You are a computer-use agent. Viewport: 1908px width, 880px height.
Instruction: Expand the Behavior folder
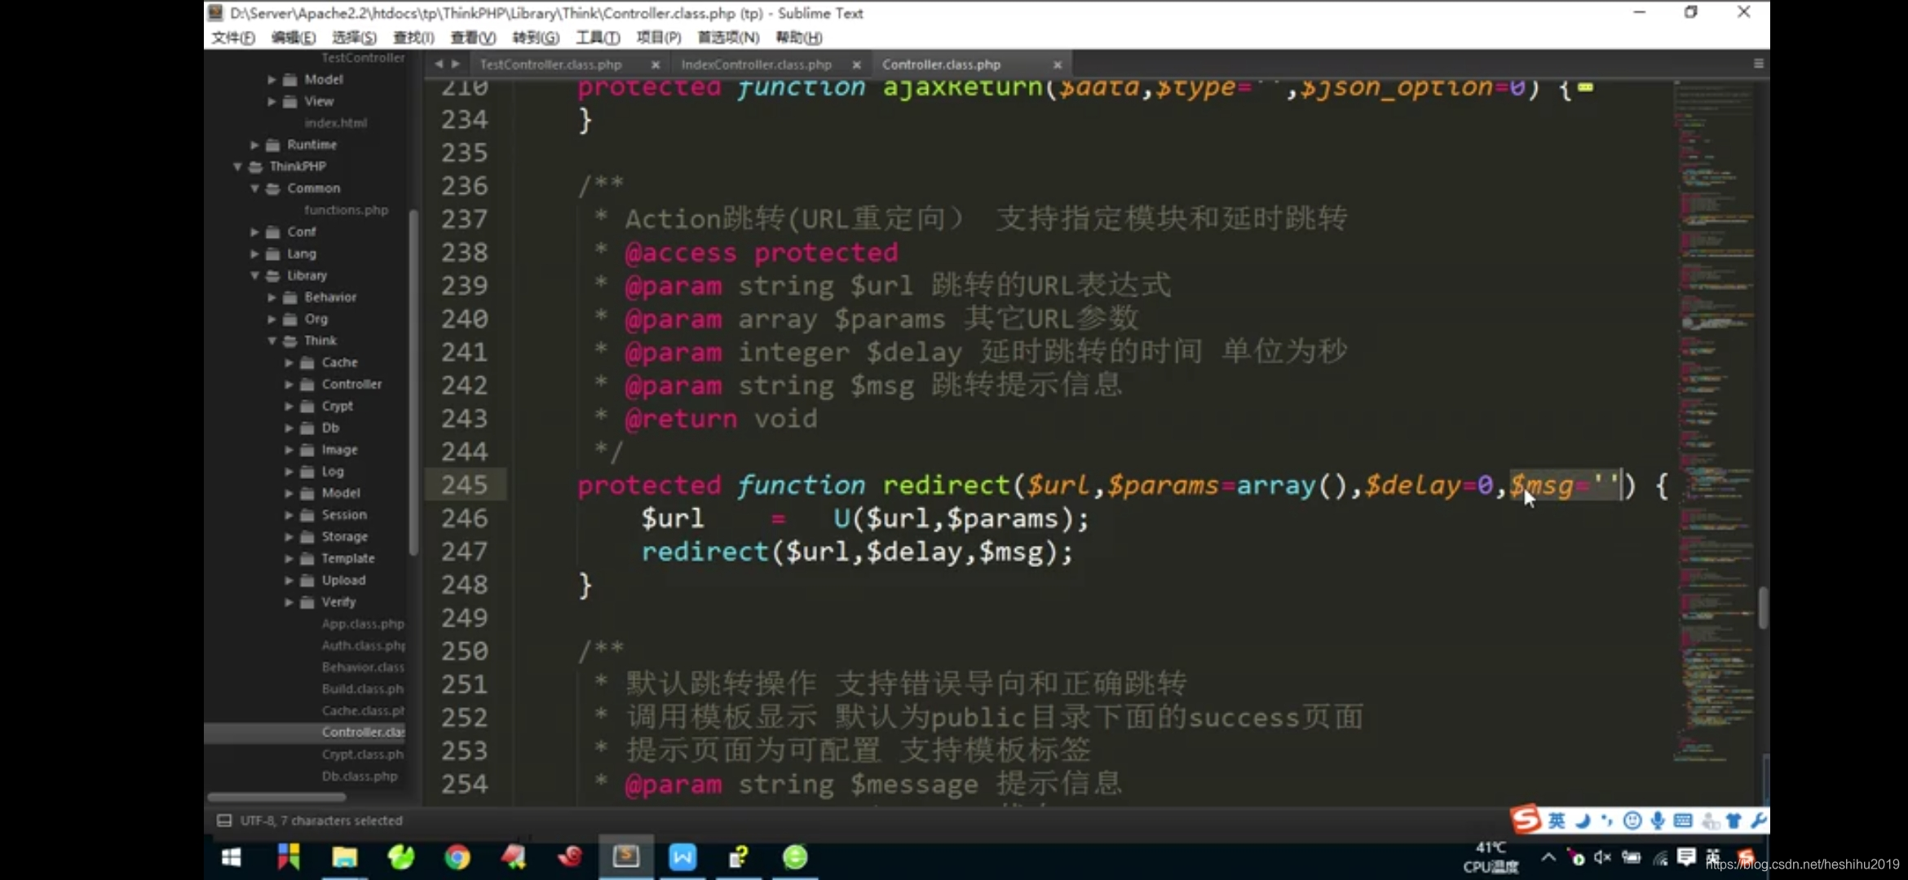coord(272,297)
